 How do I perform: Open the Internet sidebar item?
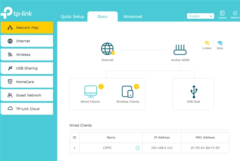click(27, 41)
